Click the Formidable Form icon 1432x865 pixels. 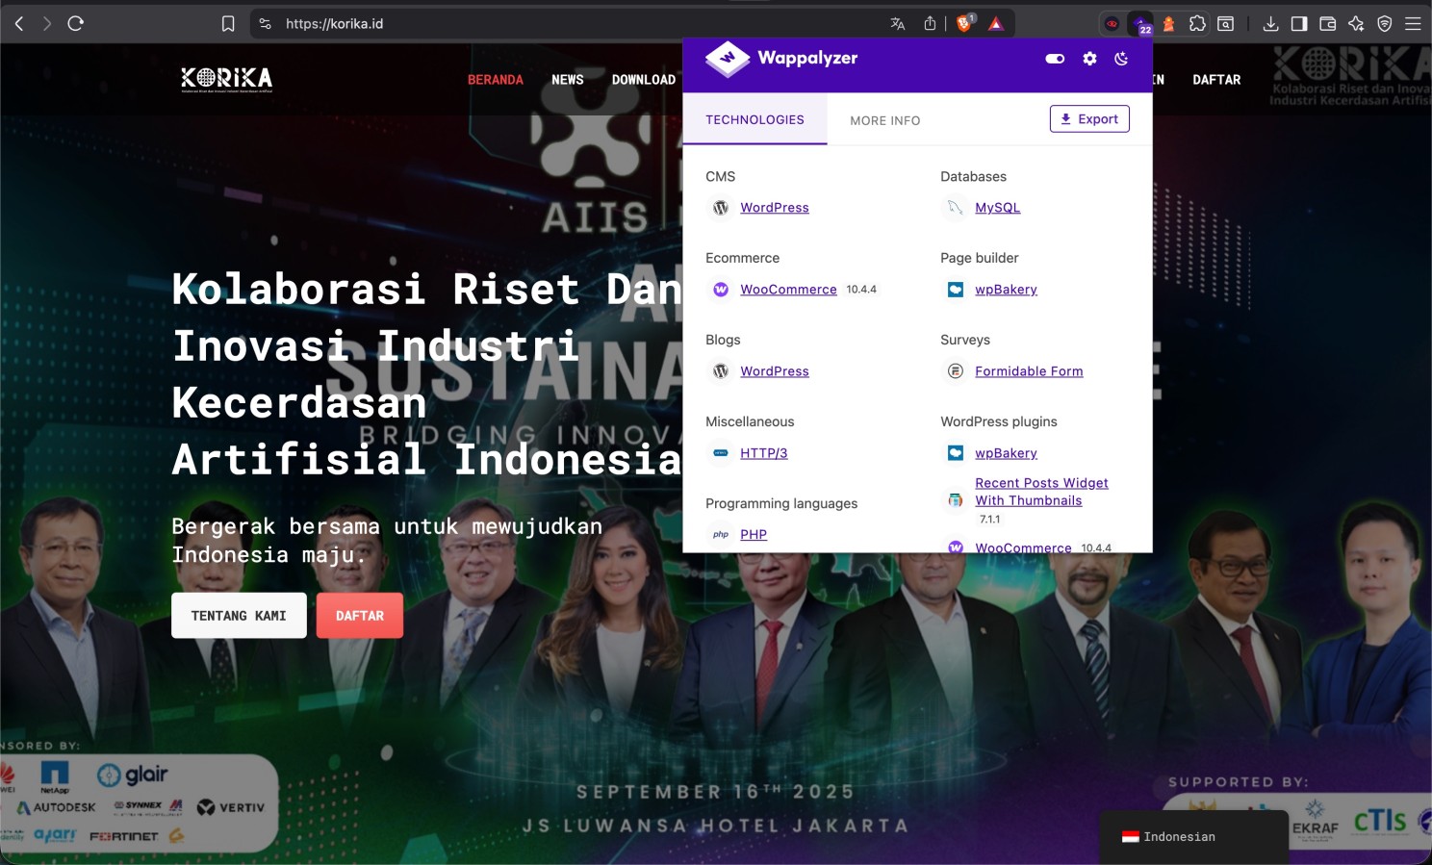956,371
